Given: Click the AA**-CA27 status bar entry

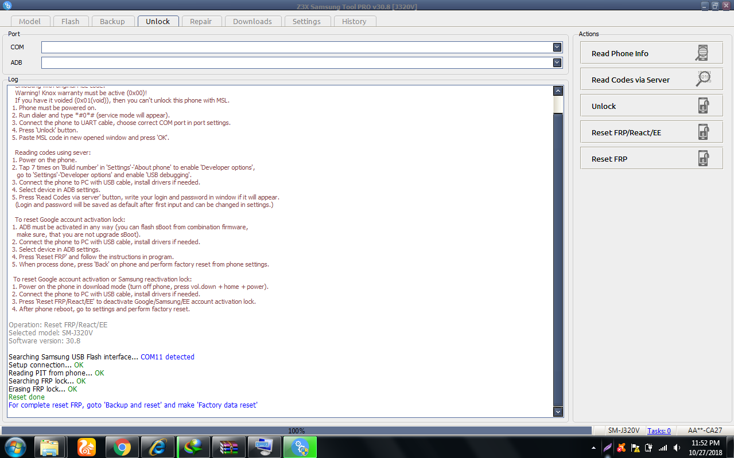Looking at the screenshot, I should click(x=705, y=430).
